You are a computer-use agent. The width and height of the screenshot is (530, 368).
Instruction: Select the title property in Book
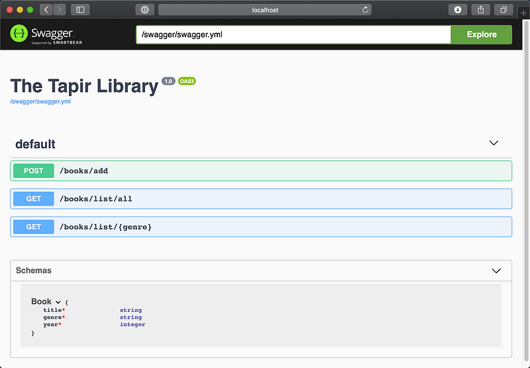pyautogui.click(x=54, y=310)
